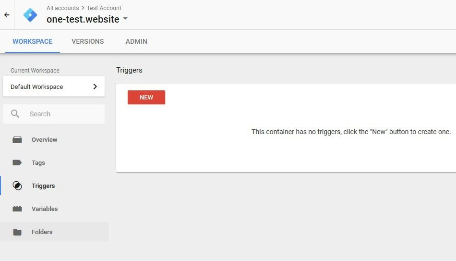Viewport: 456px width, 261px height.
Task: Open the Default Workspace selector
Action: pyautogui.click(x=53, y=87)
